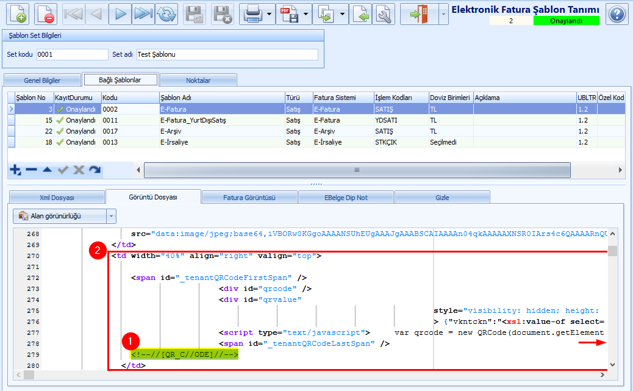Select the Bağlı Şablonlar tab
This screenshot has height=391, width=633.
click(x=120, y=79)
